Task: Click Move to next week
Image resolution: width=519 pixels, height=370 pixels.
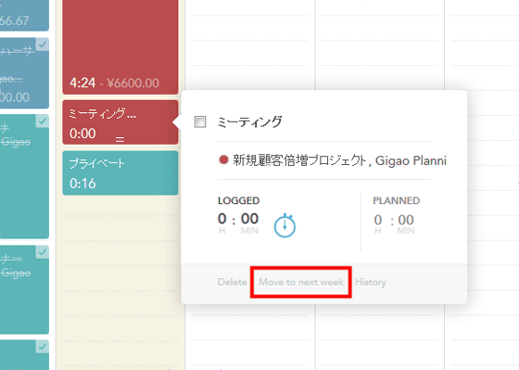Action: pos(301,282)
